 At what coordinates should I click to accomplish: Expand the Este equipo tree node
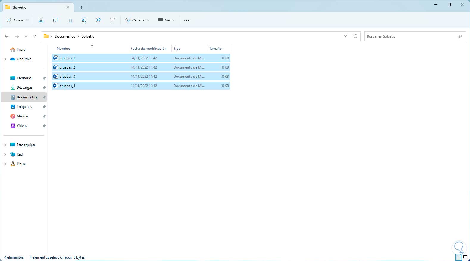click(x=5, y=145)
